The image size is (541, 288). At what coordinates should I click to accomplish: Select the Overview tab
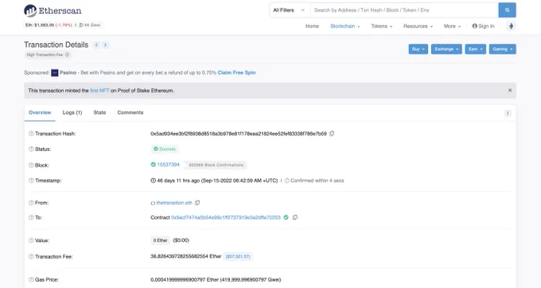coord(40,113)
